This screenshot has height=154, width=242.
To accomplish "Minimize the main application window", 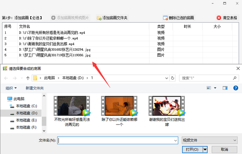I will point(213,3).
